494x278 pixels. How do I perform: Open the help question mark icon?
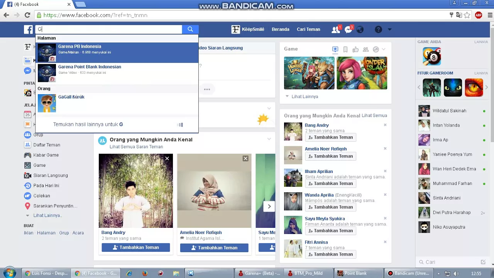pyautogui.click(x=379, y=29)
